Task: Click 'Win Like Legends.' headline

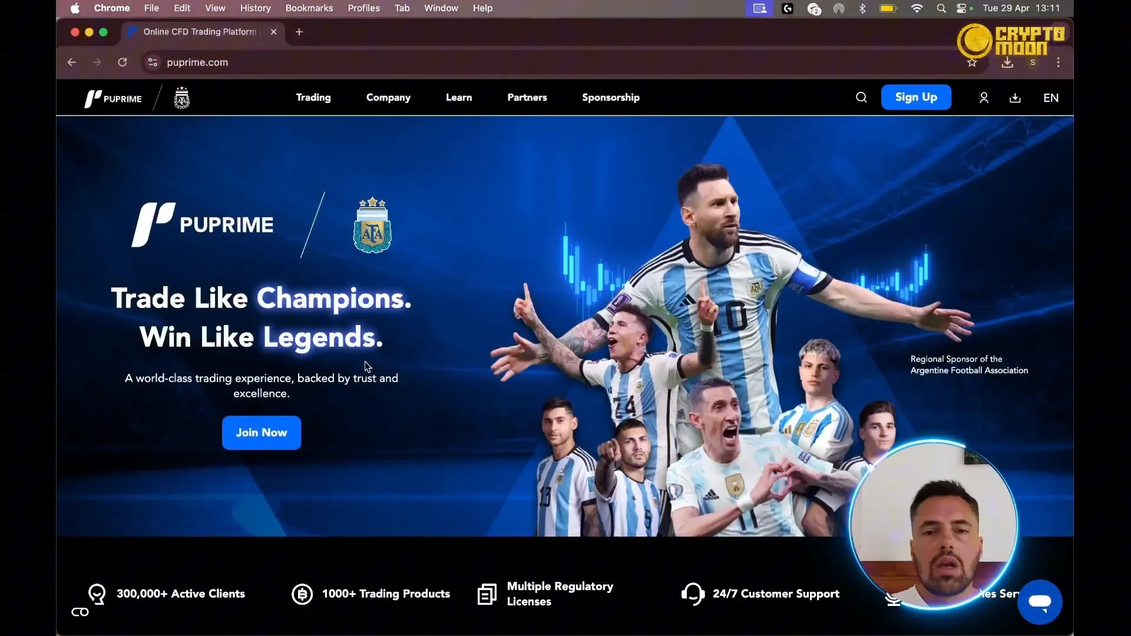Action: pyautogui.click(x=261, y=337)
